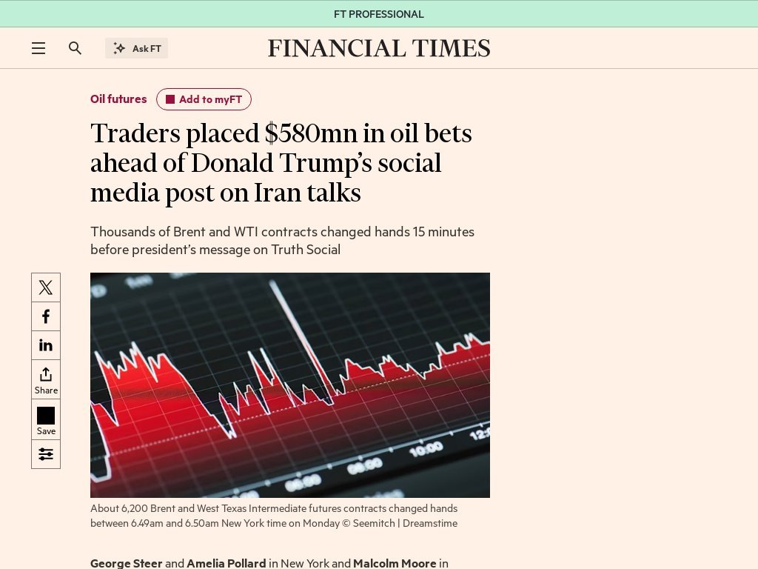Expand the hamburger menu sections
The image size is (758, 569).
point(38,47)
